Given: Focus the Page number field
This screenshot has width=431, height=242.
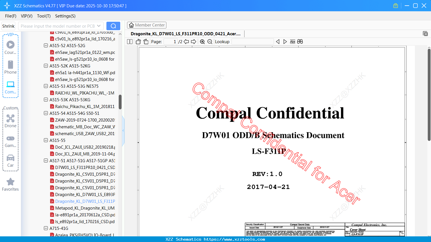Looking at the screenshot, I should click(x=171, y=42).
